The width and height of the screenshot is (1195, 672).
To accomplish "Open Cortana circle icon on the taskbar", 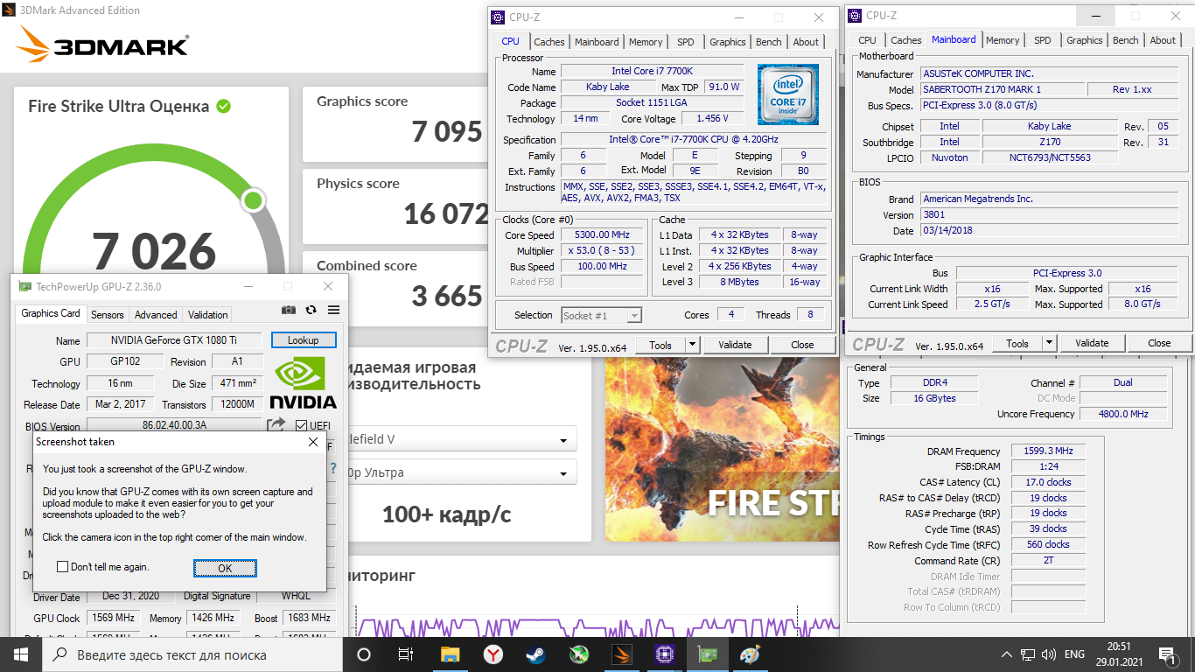I will pyautogui.click(x=364, y=654).
